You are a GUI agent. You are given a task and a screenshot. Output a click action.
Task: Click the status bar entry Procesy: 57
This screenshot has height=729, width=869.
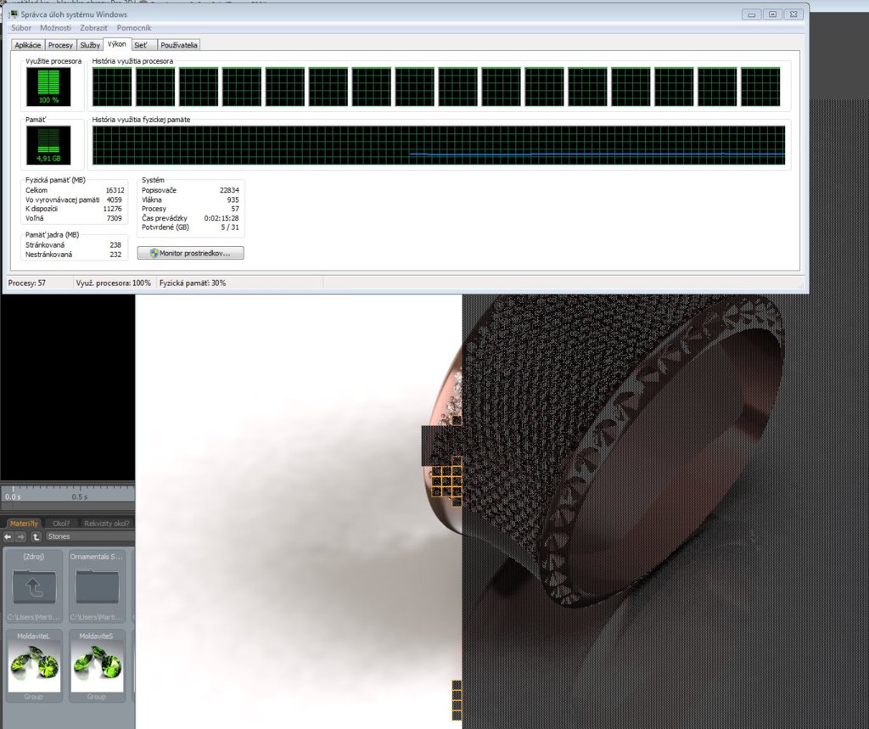[27, 283]
